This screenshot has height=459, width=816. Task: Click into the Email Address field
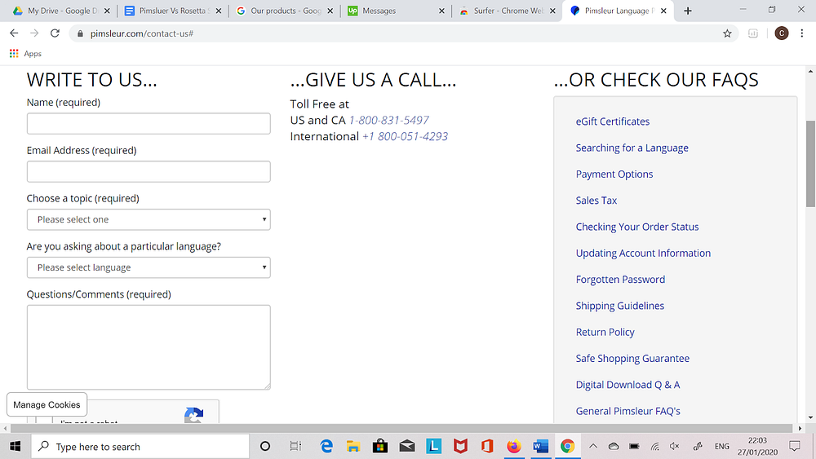click(149, 171)
